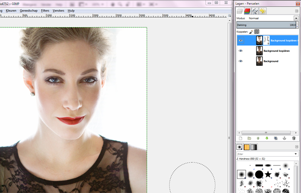Open the Gereedschap menu
The image size is (301, 193).
point(29,11)
